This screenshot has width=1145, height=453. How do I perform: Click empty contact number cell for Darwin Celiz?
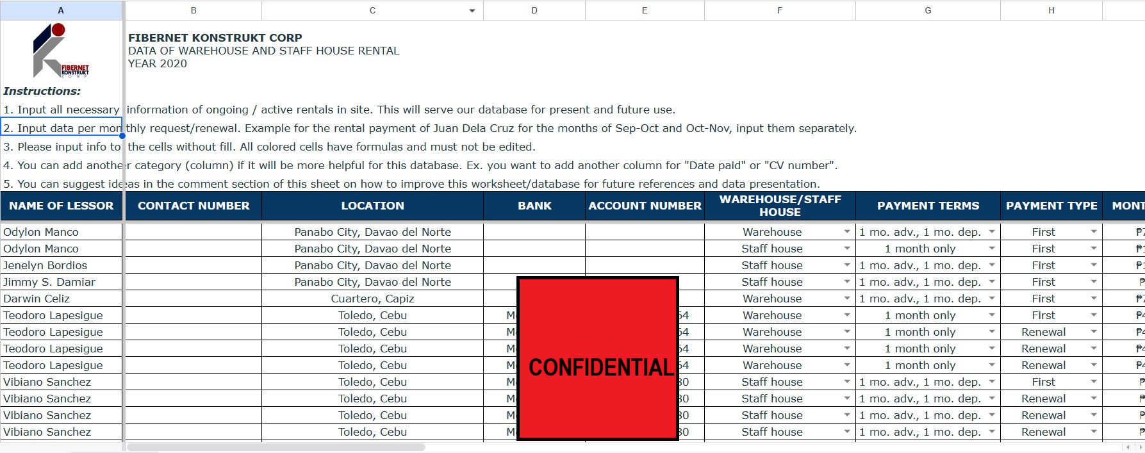pos(194,299)
